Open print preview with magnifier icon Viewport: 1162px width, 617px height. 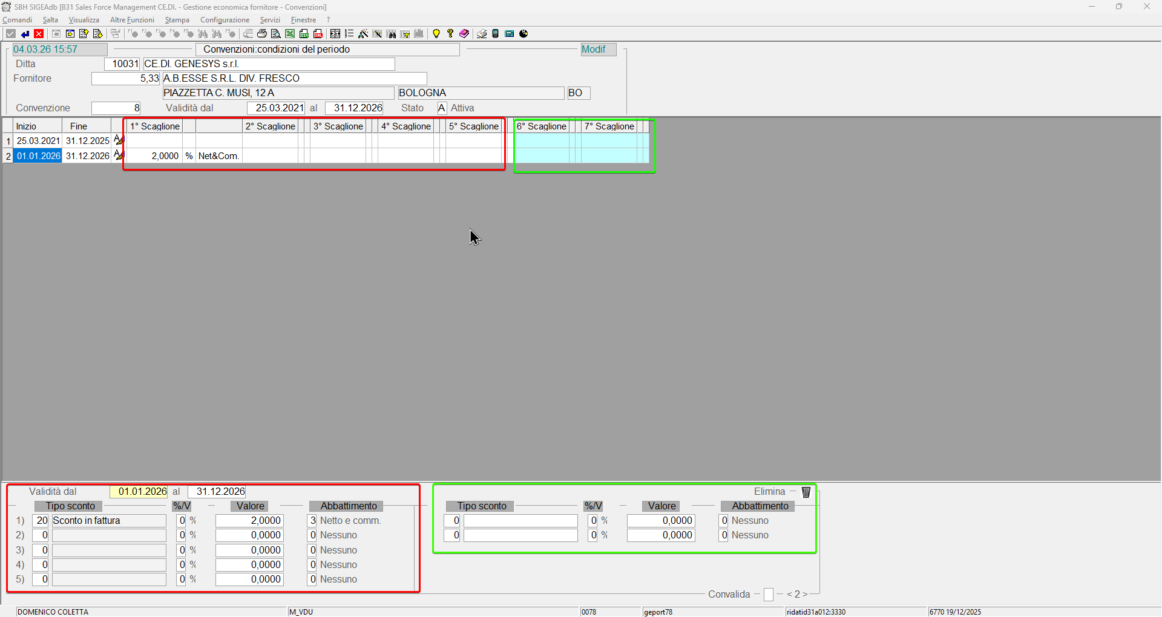pyautogui.click(x=275, y=34)
